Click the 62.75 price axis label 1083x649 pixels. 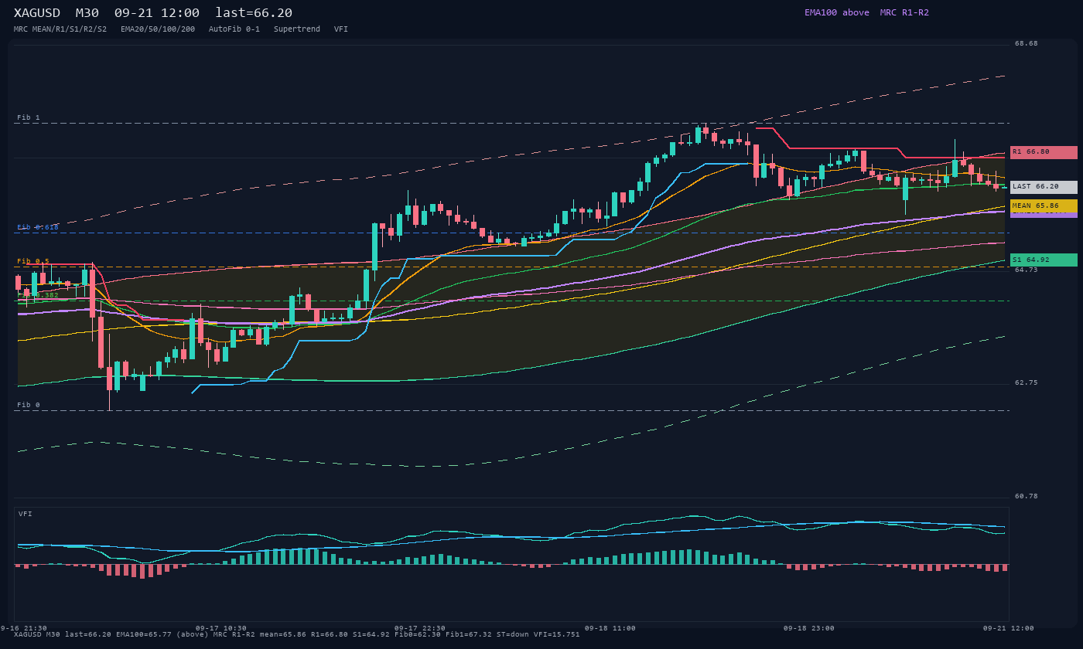[x=1027, y=382]
